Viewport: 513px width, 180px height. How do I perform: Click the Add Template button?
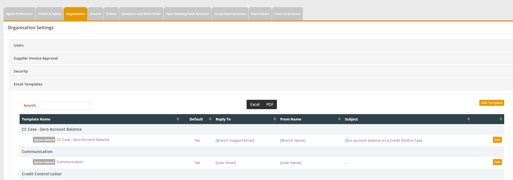tap(492, 103)
